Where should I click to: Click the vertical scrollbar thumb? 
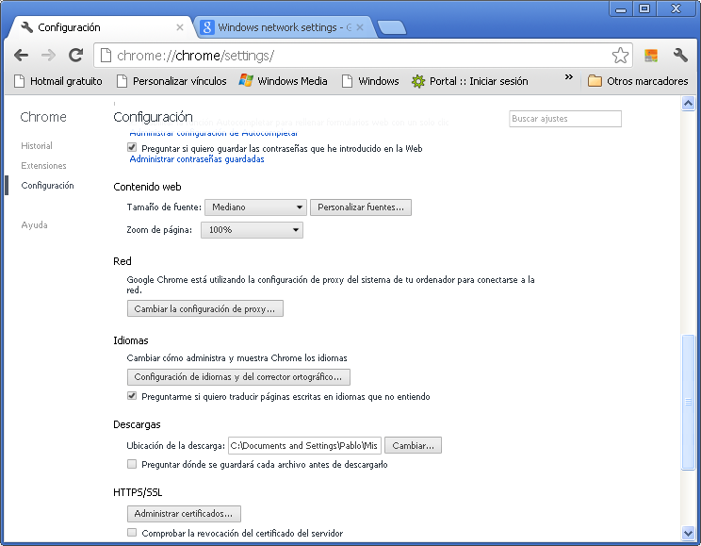688,401
